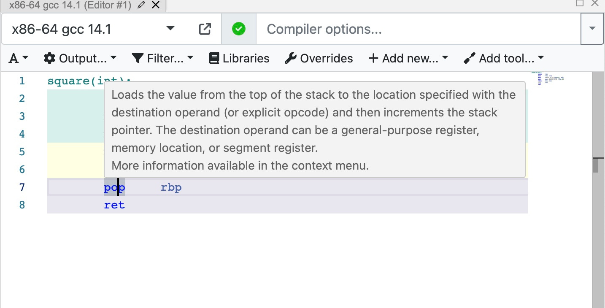
Task: Click the ret instruction on line 8
Action: 114,205
